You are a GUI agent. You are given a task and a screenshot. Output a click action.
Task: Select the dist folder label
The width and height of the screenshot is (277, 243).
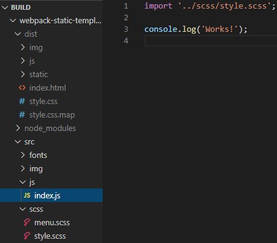coord(31,34)
